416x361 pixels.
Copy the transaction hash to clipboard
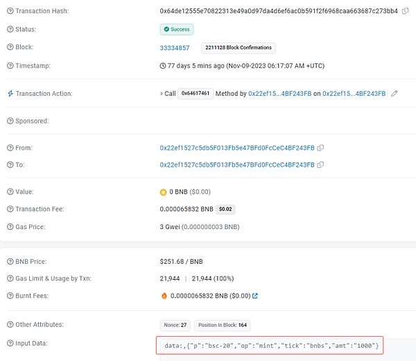click(405, 12)
